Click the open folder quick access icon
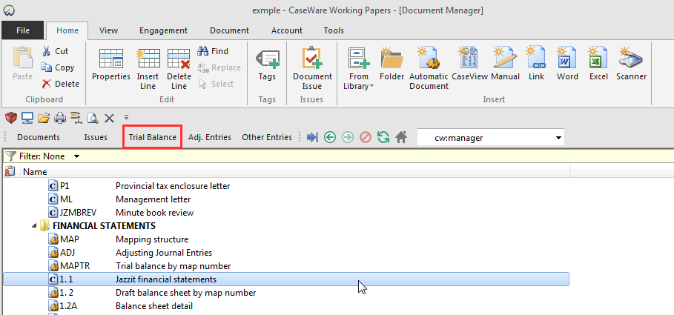This screenshot has width=674, height=315. pos(44,117)
